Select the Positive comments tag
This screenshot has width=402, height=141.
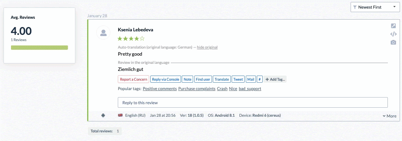pos(160,89)
